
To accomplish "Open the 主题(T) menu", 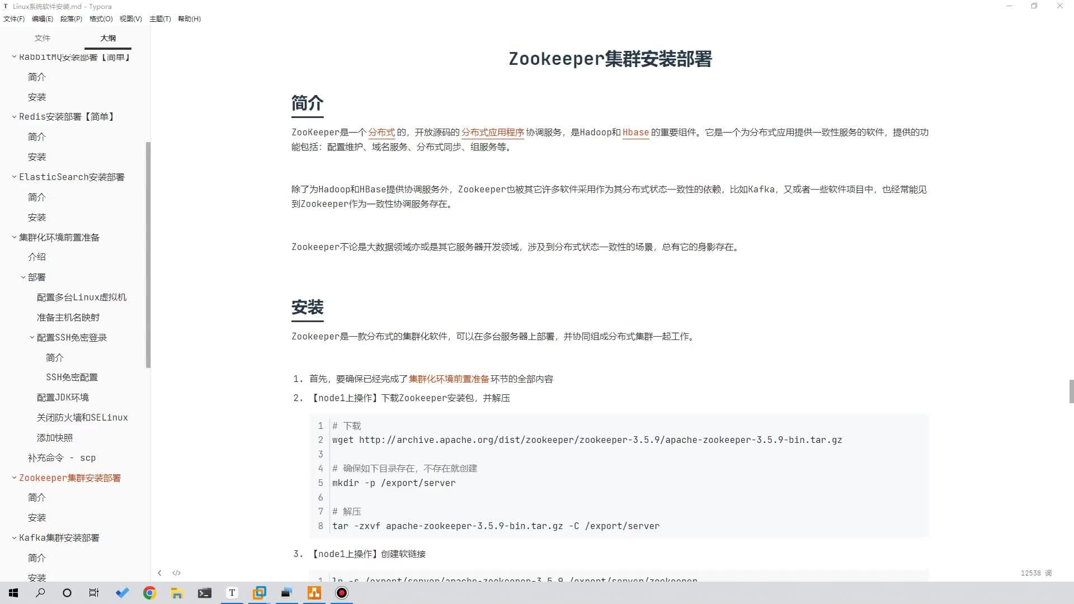I will point(160,18).
